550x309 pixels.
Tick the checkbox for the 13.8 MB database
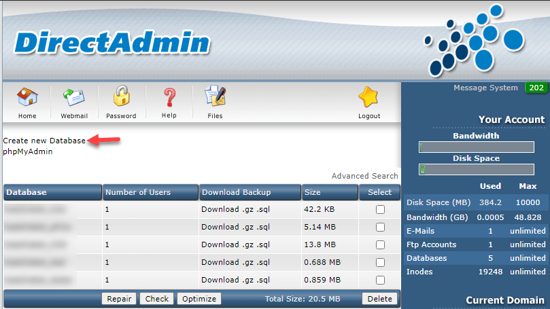[x=380, y=244]
